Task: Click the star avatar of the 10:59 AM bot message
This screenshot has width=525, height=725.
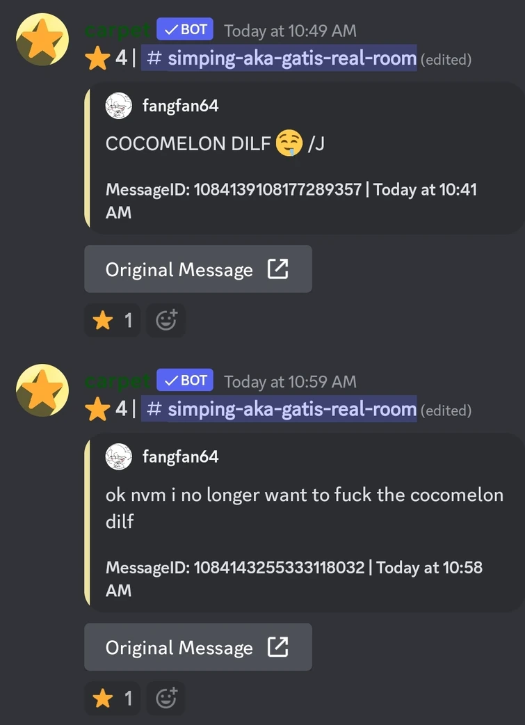Action: 42,390
